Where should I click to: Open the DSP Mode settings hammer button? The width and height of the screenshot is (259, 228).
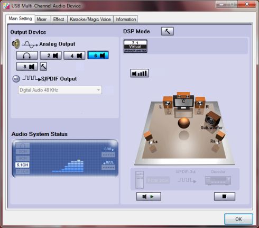pyautogui.click(x=168, y=31)
